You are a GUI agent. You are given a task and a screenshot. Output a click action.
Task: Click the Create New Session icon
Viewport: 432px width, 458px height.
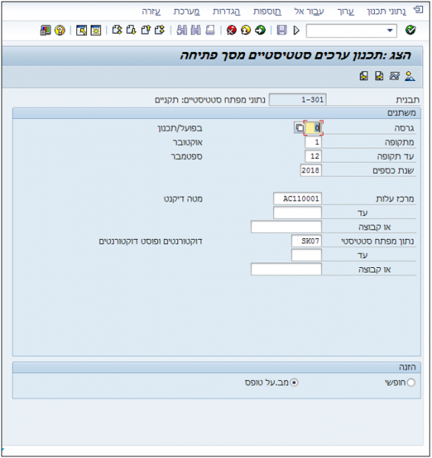[x=95, y=30]
